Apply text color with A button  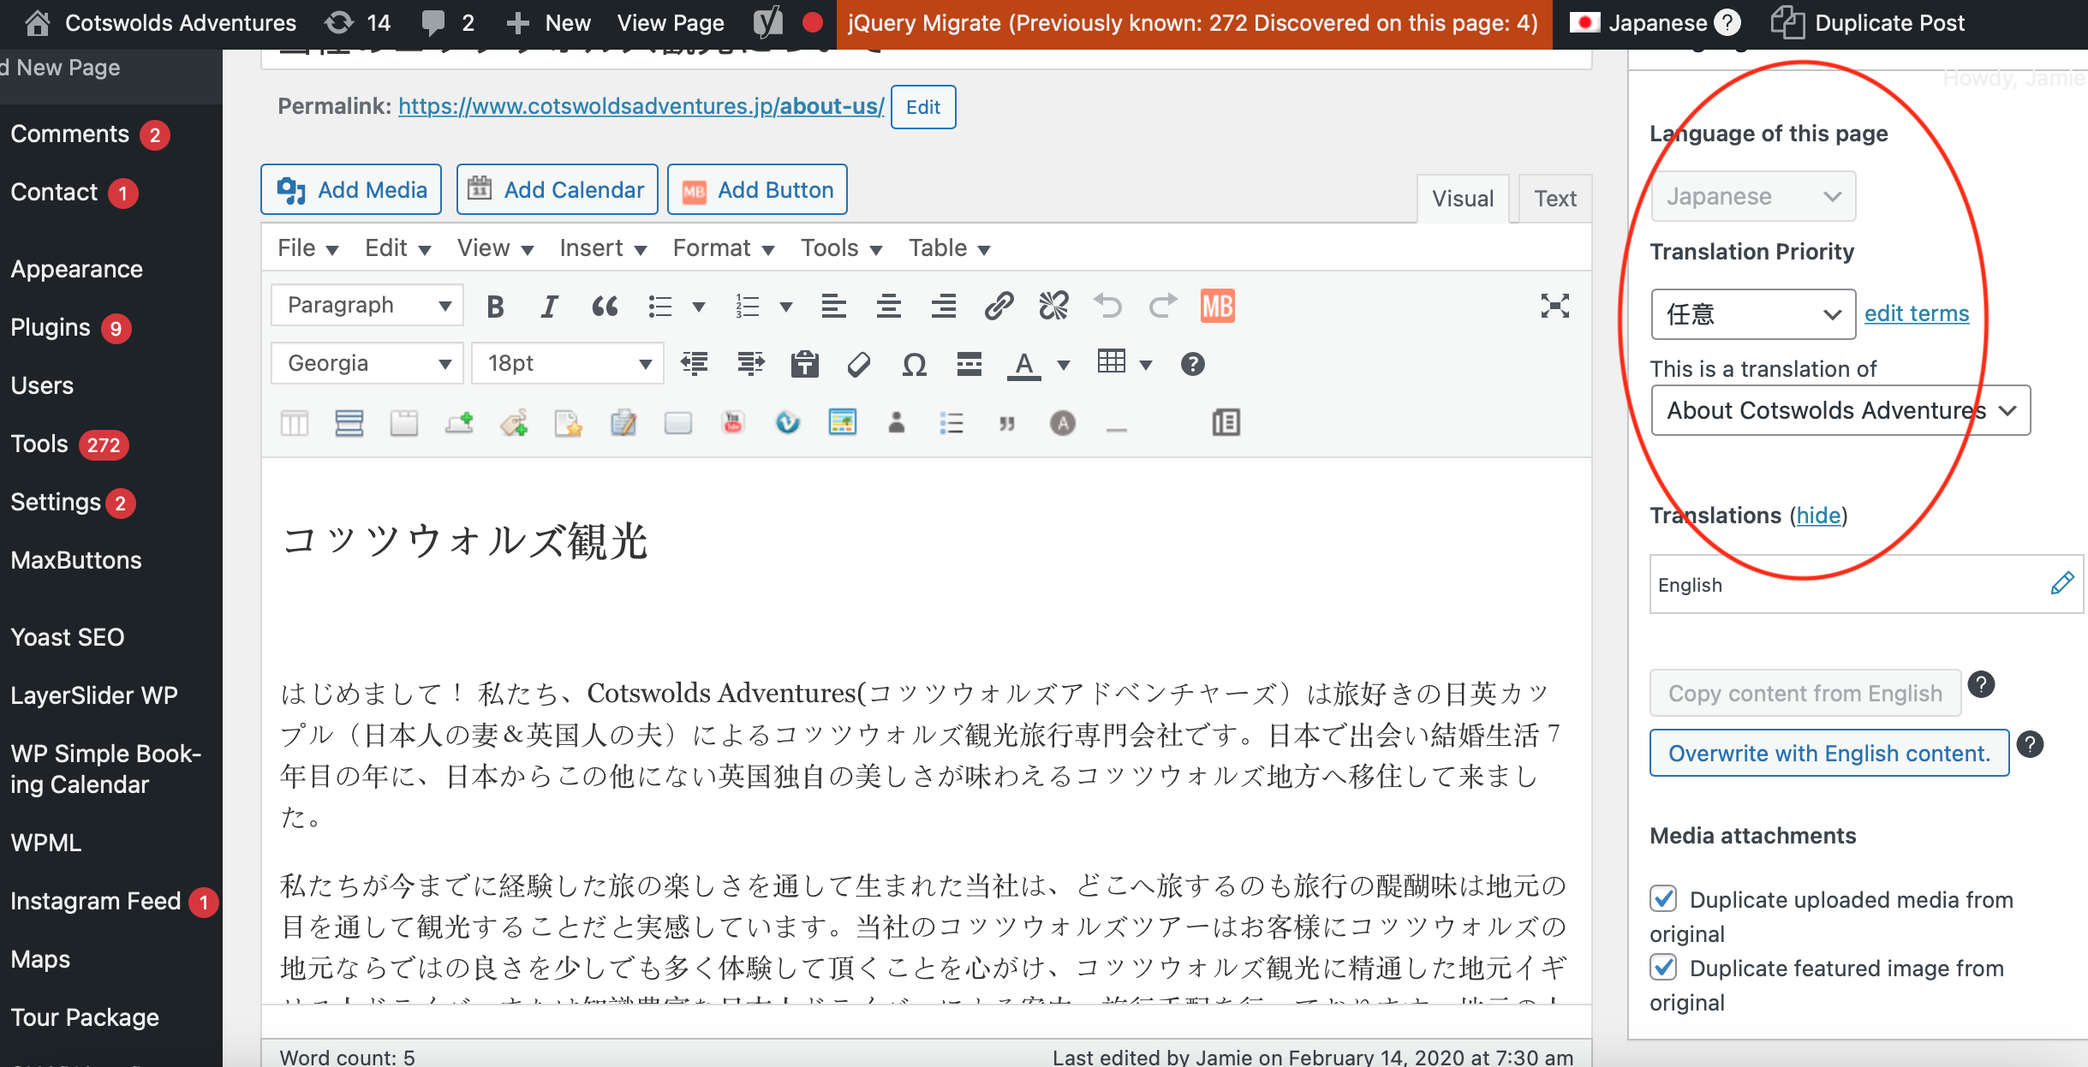click(x=1023, y=364)
